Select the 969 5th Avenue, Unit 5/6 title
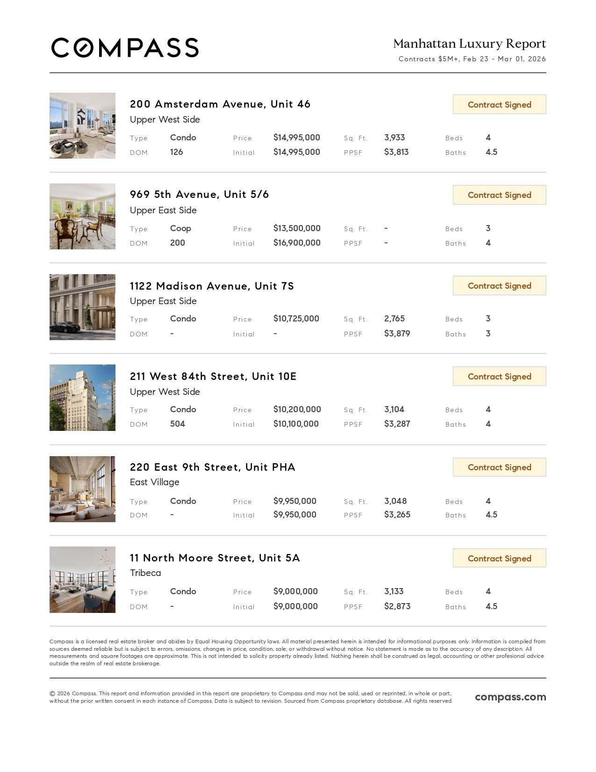This screenshot has width=596, height=772. [x=200, y=195]
